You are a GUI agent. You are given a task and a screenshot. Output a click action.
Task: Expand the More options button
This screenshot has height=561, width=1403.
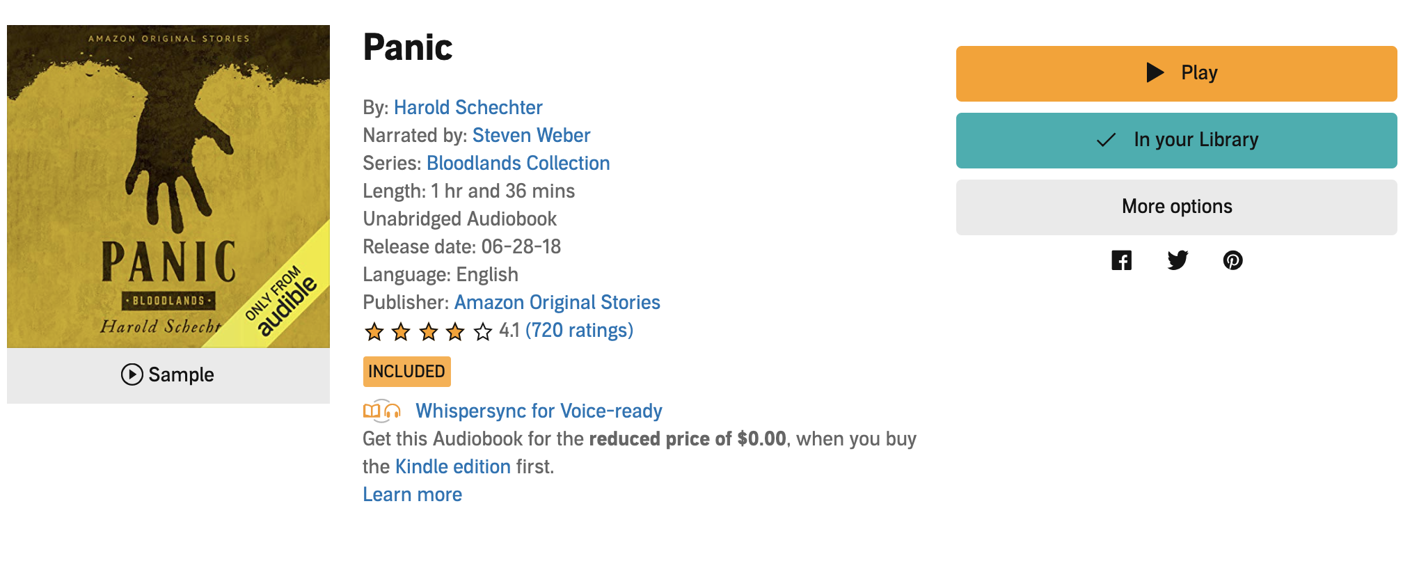tap(1176, 207)
